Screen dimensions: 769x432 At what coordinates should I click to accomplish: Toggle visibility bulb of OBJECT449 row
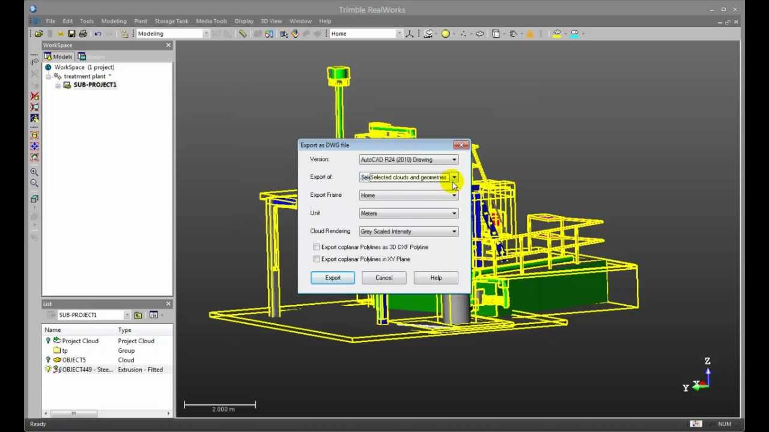coord(48,370)
